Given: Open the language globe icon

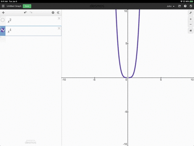Looking at the screenshot, I should pos(191,6).
